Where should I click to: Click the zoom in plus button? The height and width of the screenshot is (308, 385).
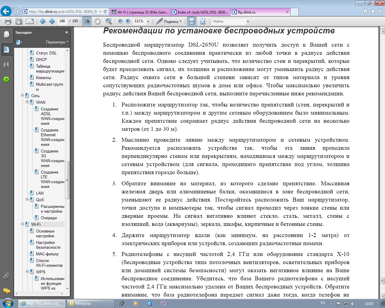128,21
